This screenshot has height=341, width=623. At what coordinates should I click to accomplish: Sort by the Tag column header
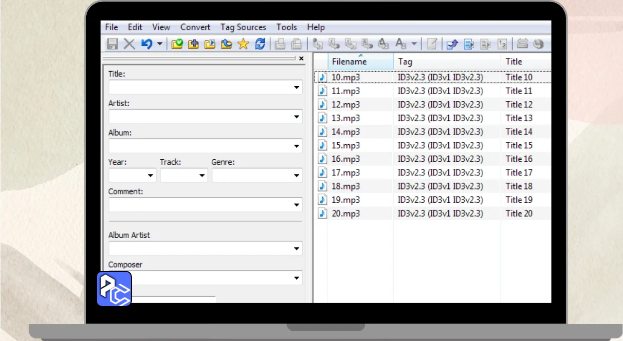447,61
